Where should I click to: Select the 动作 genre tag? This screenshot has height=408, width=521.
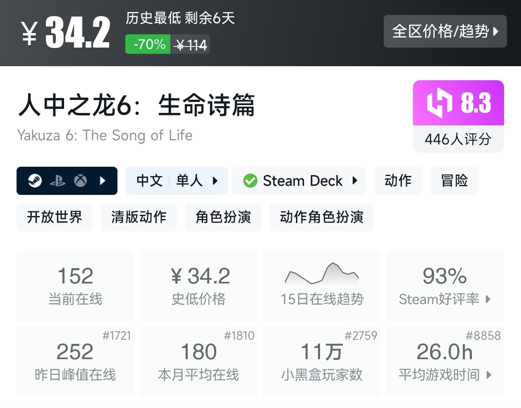[x=398, y=181]
